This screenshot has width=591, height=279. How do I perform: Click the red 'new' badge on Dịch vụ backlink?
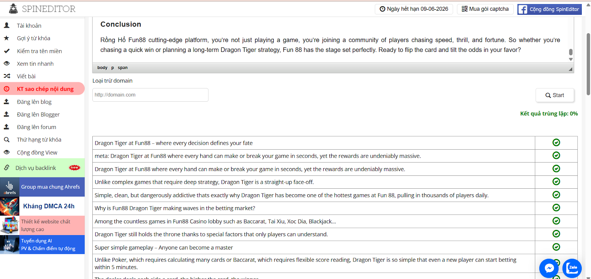[75, 168]
